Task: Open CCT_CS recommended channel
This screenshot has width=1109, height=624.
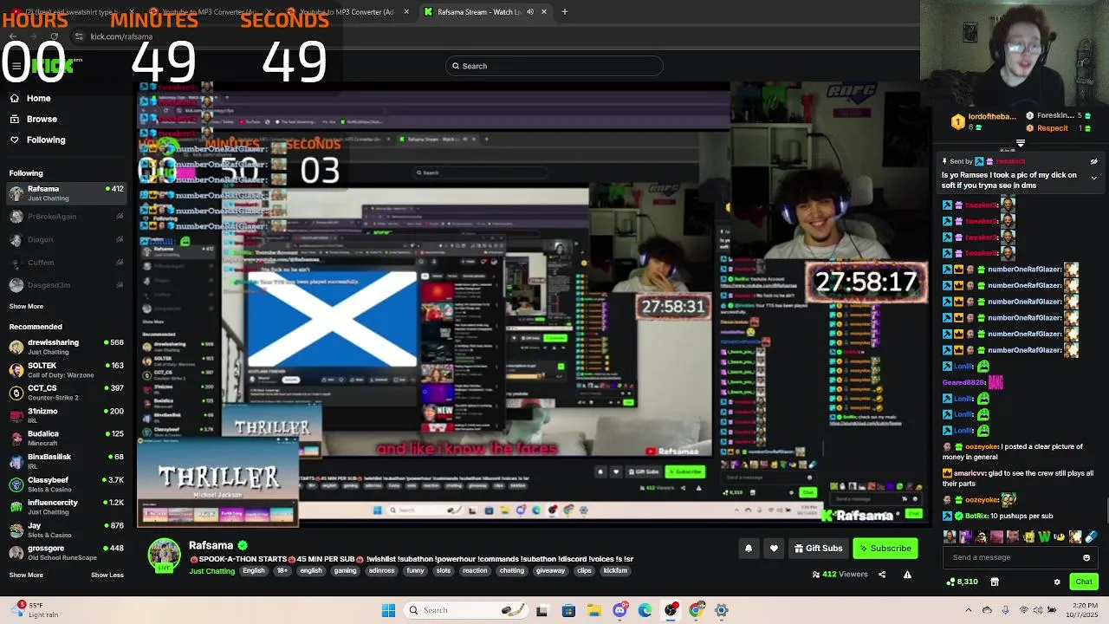Action: pyautogui.click(x=65, y=393)
